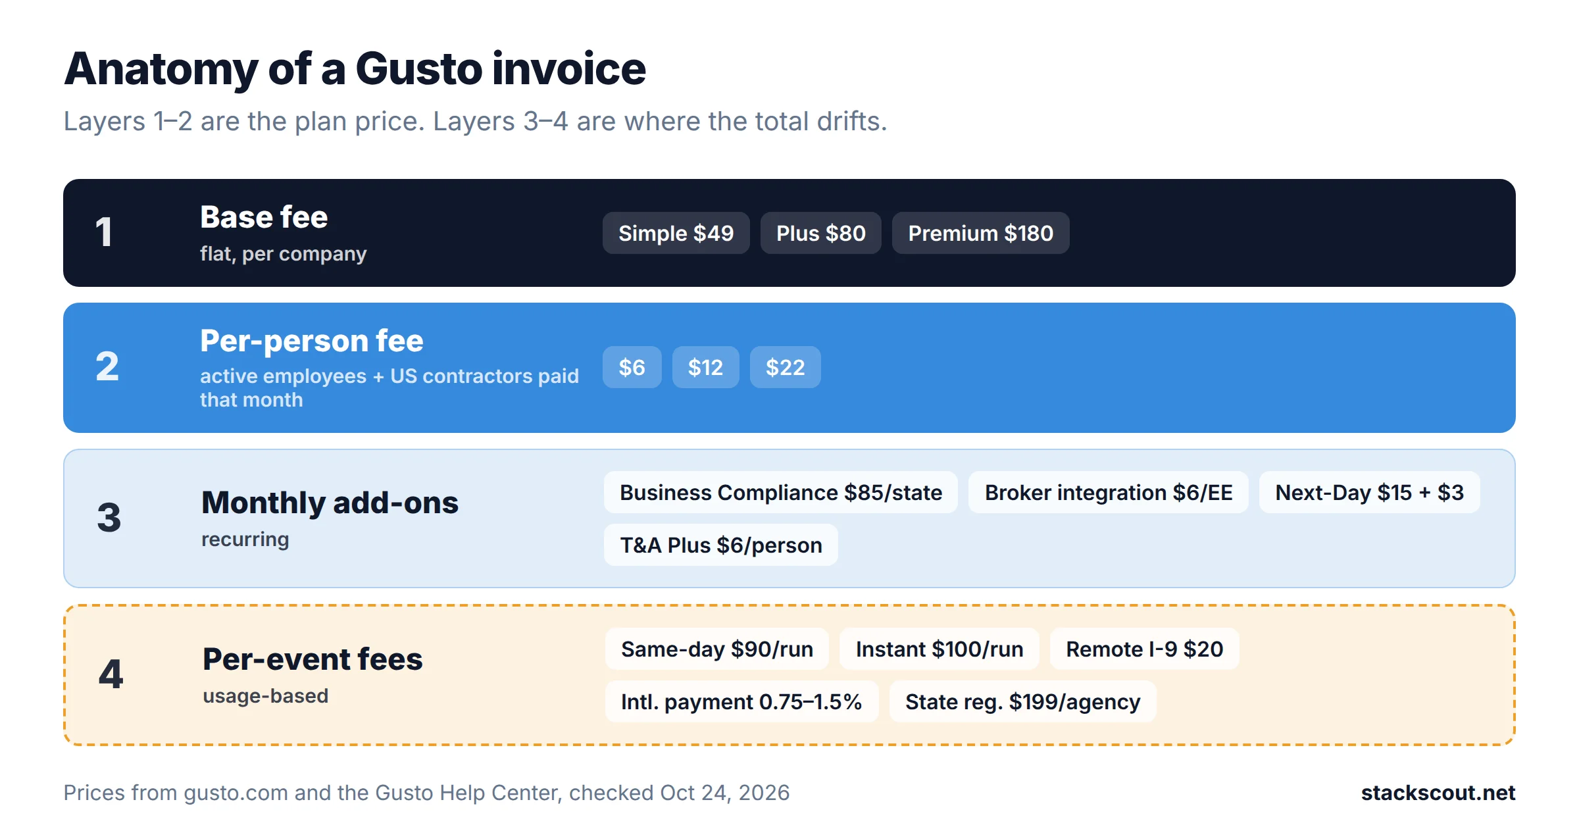Image resolution: width=1579 pixels, height=829 pixels.
Task: Click the 'Premium $180' chip
Action: coord(980,233)
